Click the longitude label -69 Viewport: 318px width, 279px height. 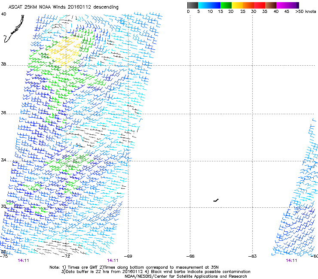[x=128, y=256]
